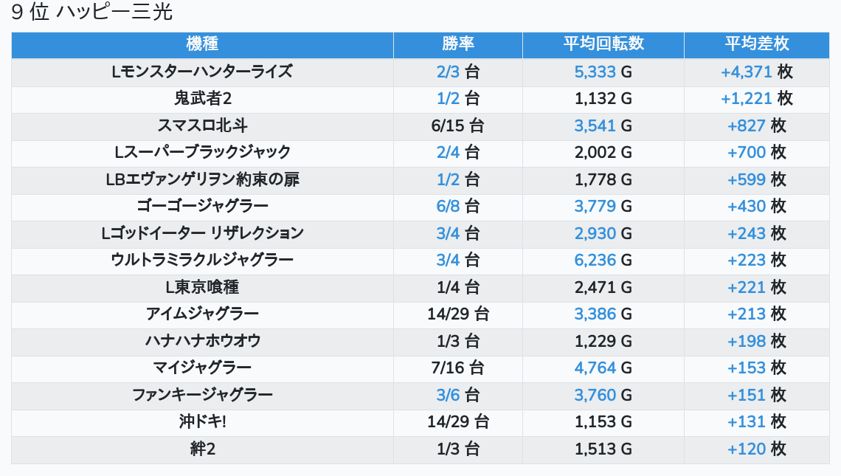Open the アイムジャグラー row entry
The width and height of the screenshot is (841, 476).
point(202,314)
